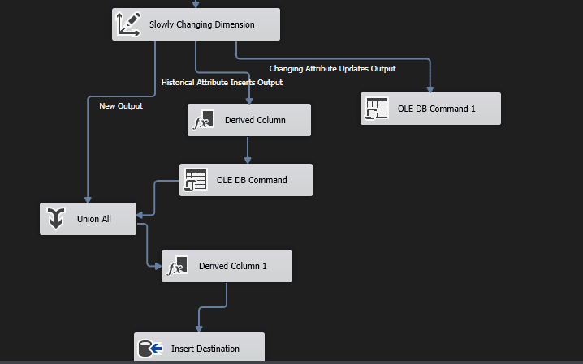Click the New Output path label
The width and height of the screenshot is (583, 364).
click(121, 106)
